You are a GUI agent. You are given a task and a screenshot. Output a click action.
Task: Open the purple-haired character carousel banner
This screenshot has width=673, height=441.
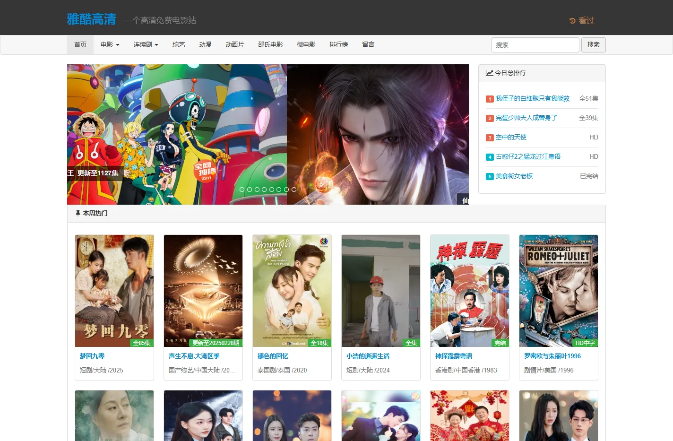(378, 134)
